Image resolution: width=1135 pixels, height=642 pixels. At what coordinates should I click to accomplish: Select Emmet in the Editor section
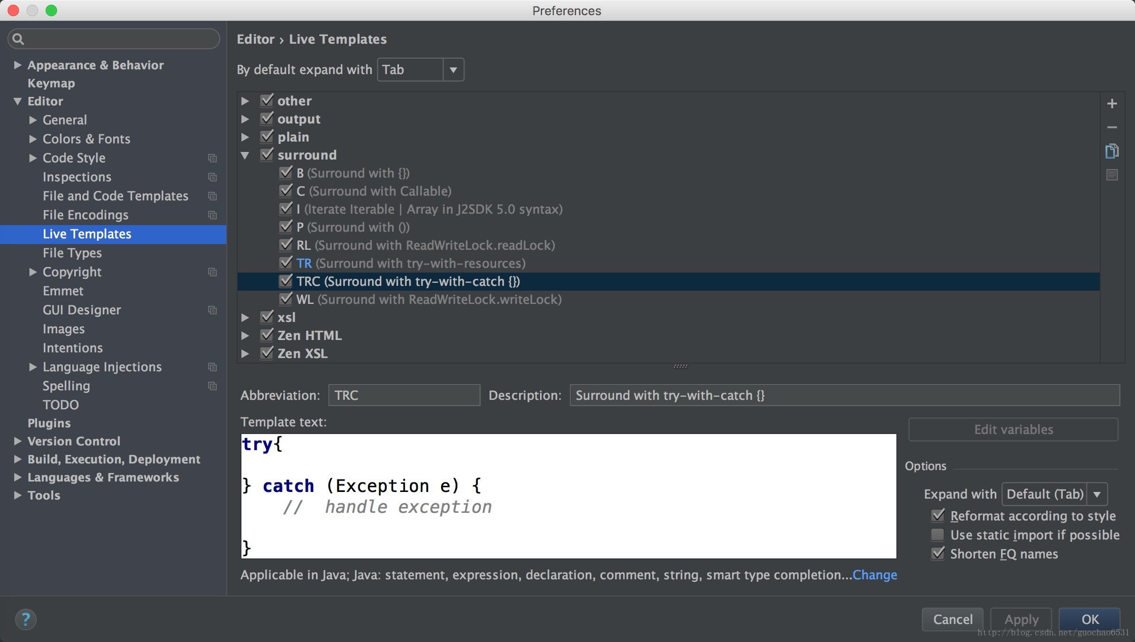pyautogui.click(x=63, y=291)
